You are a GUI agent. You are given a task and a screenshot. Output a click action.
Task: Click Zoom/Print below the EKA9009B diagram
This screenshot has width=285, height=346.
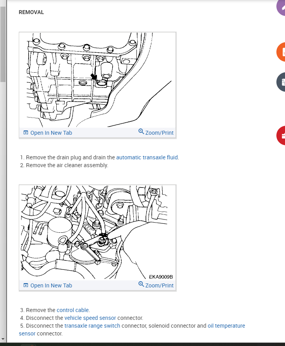point(159,285)
